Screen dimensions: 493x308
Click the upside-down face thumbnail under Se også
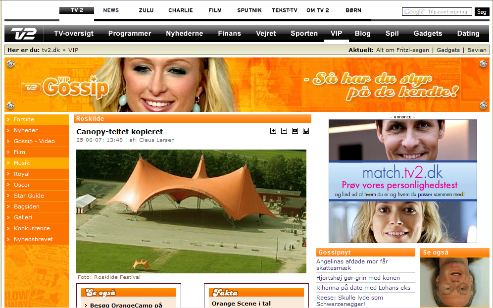(x=455, y=283)
